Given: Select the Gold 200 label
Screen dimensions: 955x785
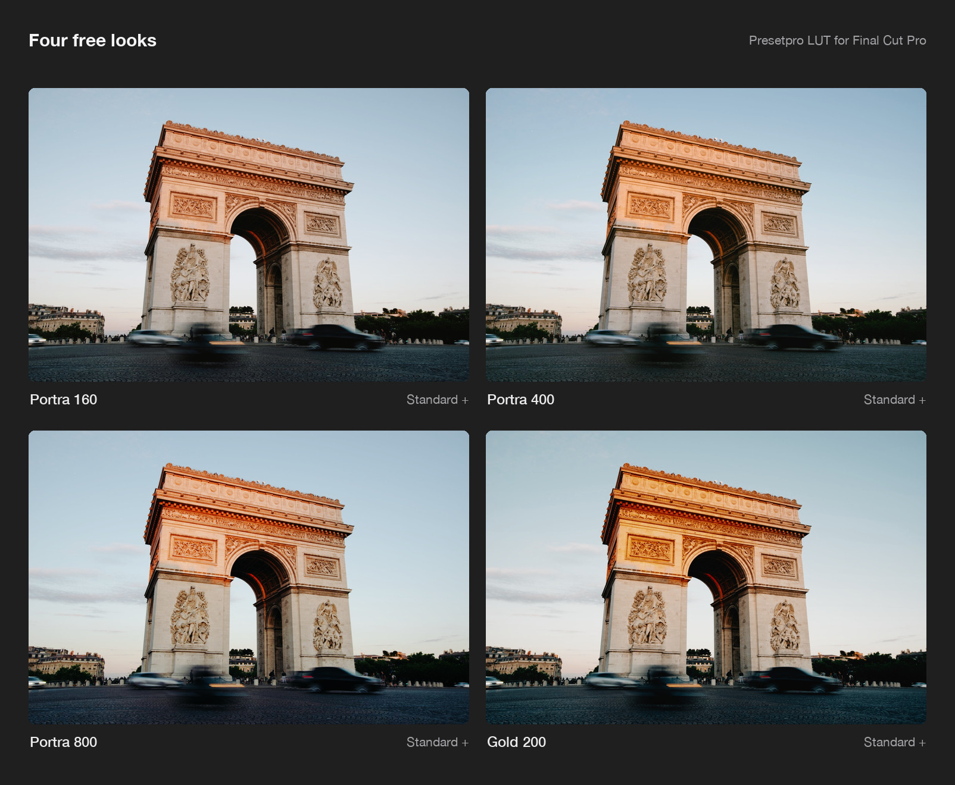Looking at the screenshot, I should (x=517, y=742).
